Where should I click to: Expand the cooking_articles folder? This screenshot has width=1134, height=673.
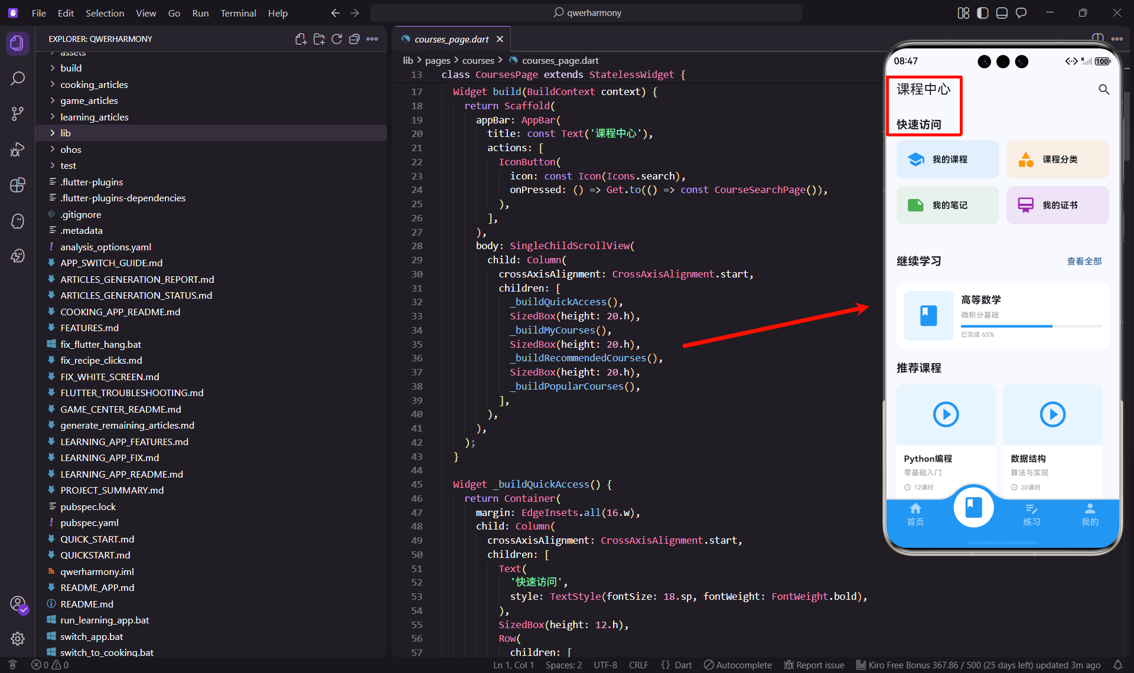click(94, 84)
